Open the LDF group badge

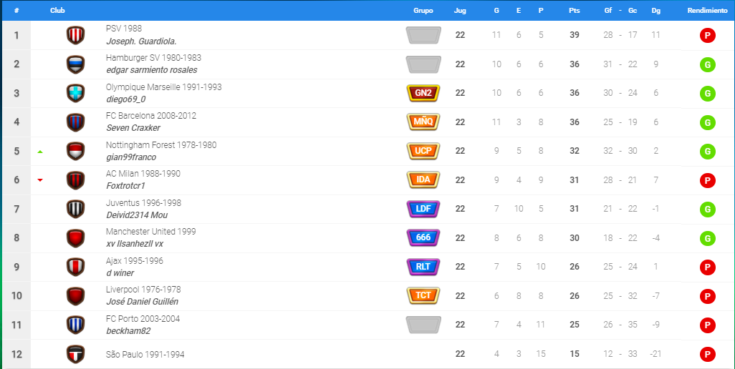pyautogui.click(x=423, y=209)
